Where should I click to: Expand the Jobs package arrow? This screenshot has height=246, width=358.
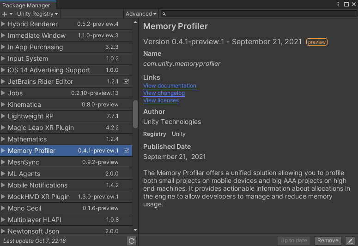3,93
